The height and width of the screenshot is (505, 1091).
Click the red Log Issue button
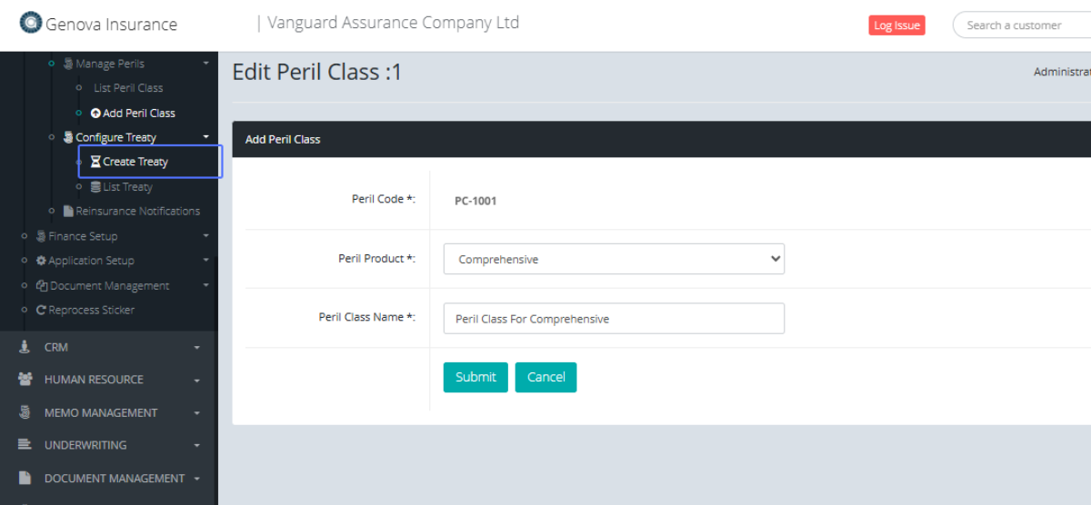coord(896,25)
